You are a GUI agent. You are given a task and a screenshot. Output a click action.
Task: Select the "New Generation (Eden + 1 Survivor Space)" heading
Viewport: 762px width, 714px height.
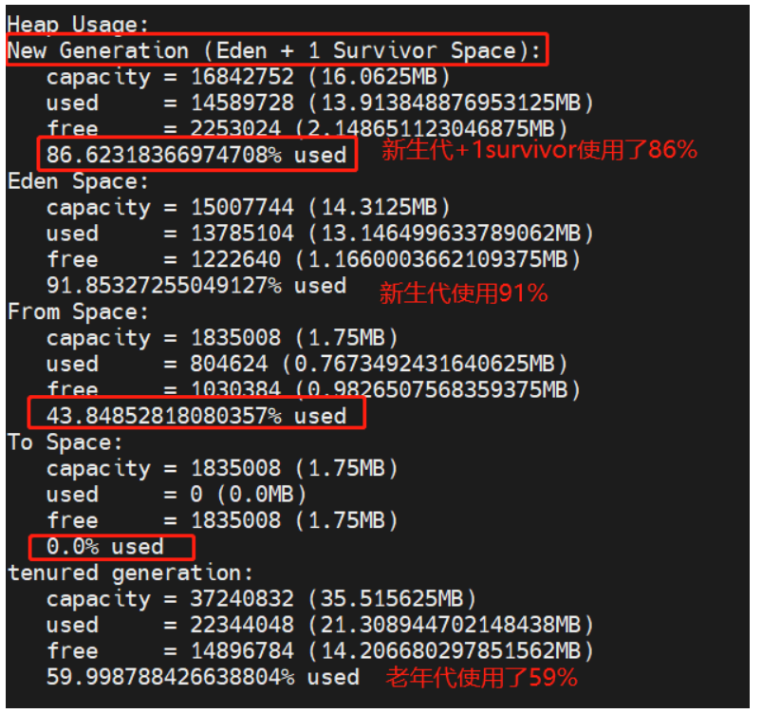[275, 51]
